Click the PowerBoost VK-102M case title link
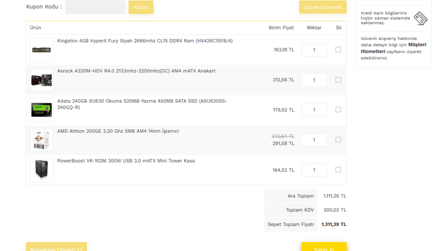This screenshot has height=251, width=440. [x=126, y=161]
